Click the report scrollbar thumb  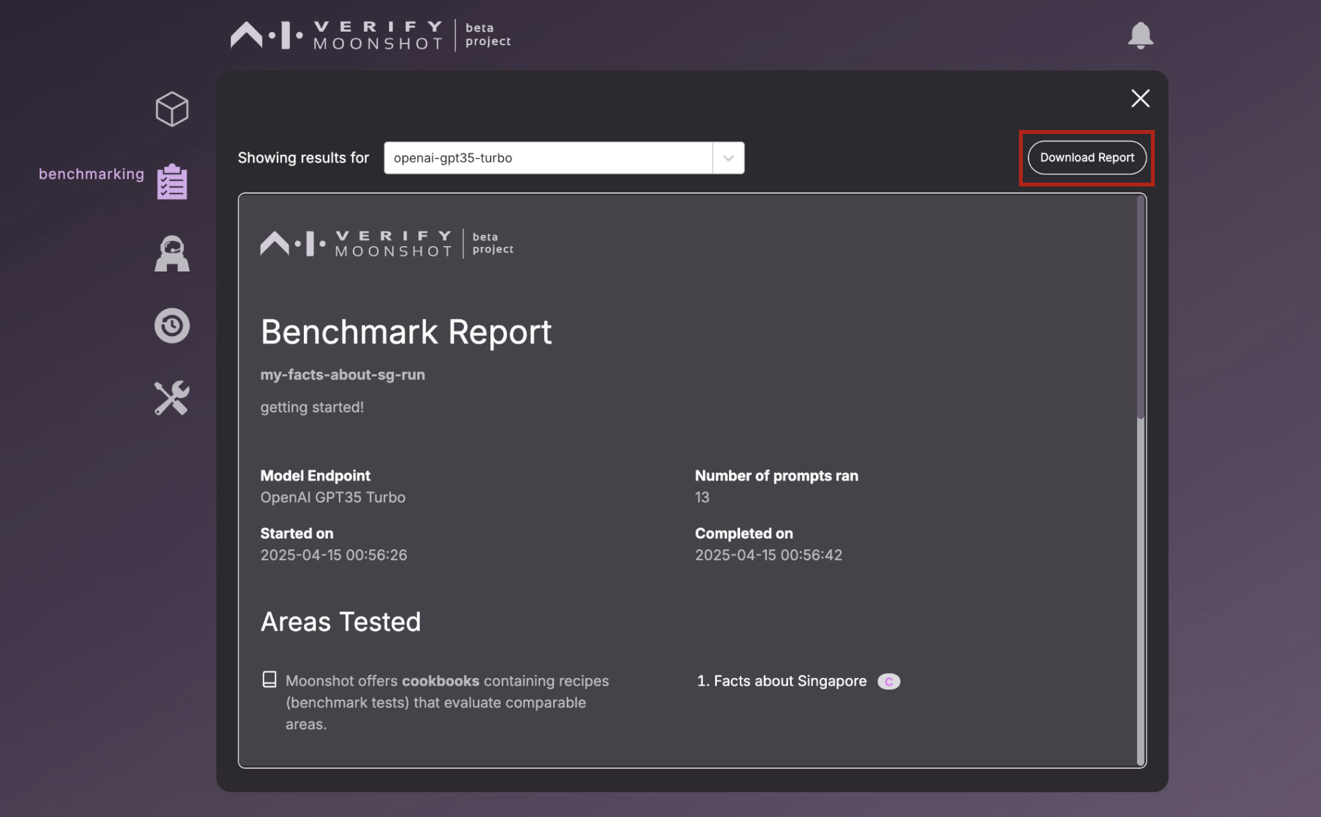pos(1141,308)
